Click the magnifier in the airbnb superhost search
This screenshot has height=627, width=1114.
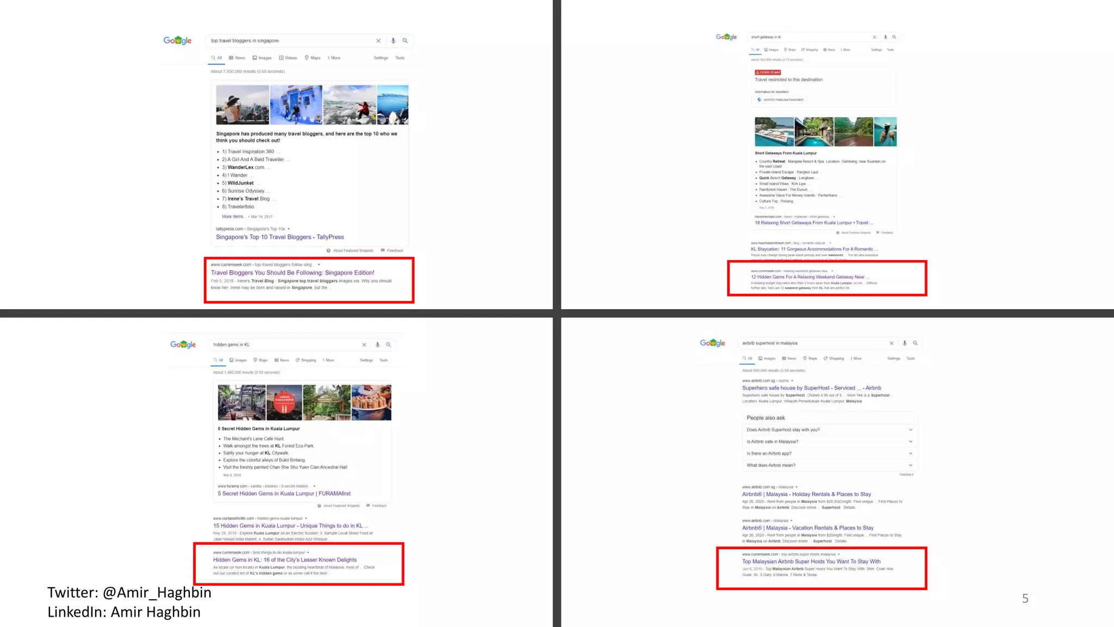point(915,343)
